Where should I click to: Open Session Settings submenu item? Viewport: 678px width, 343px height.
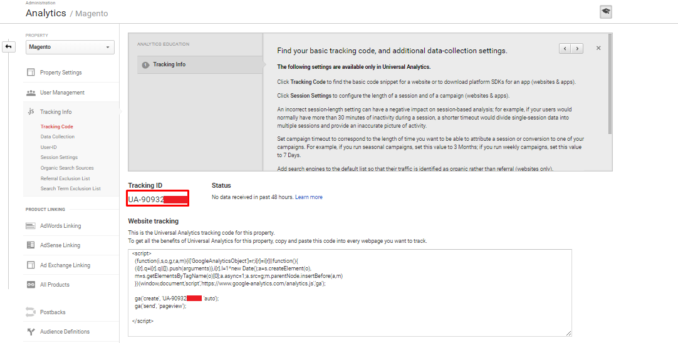point(60,157)
